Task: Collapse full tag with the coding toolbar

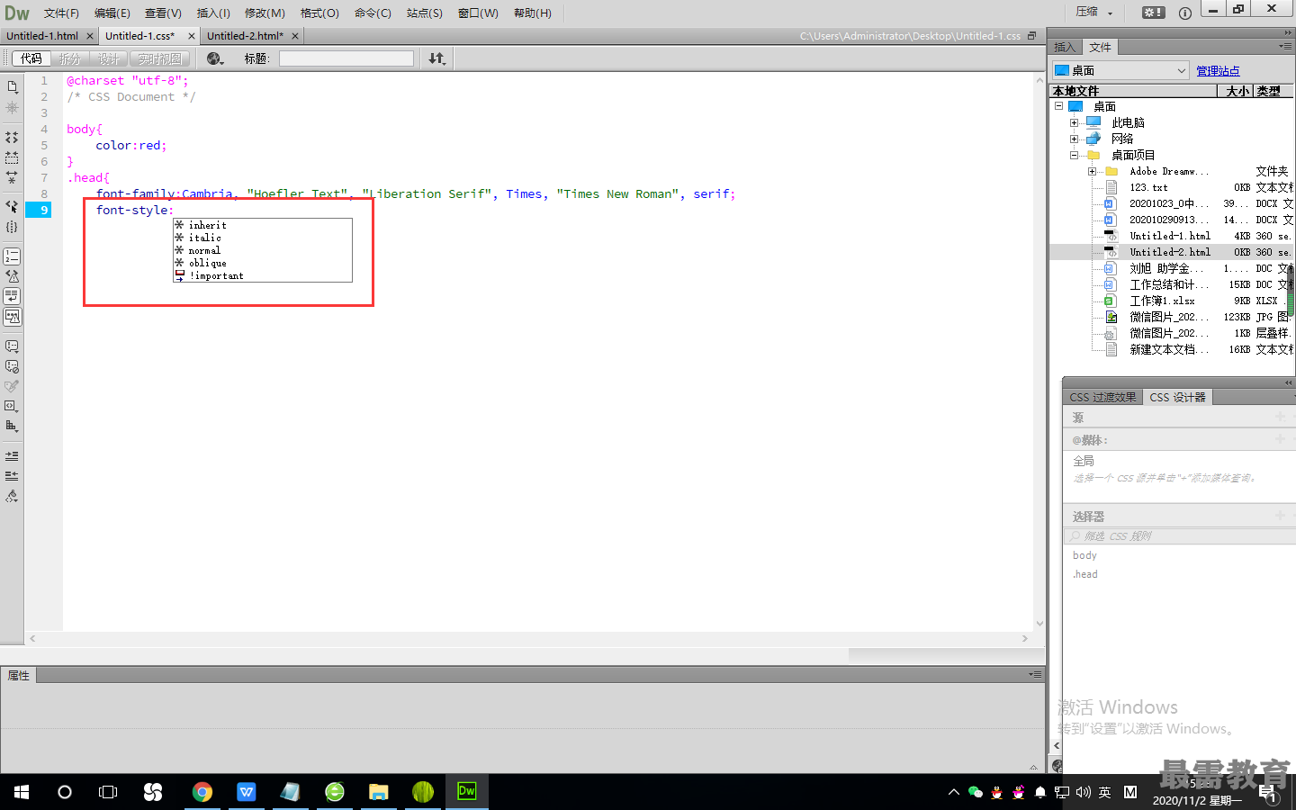Action: (12, 138)
